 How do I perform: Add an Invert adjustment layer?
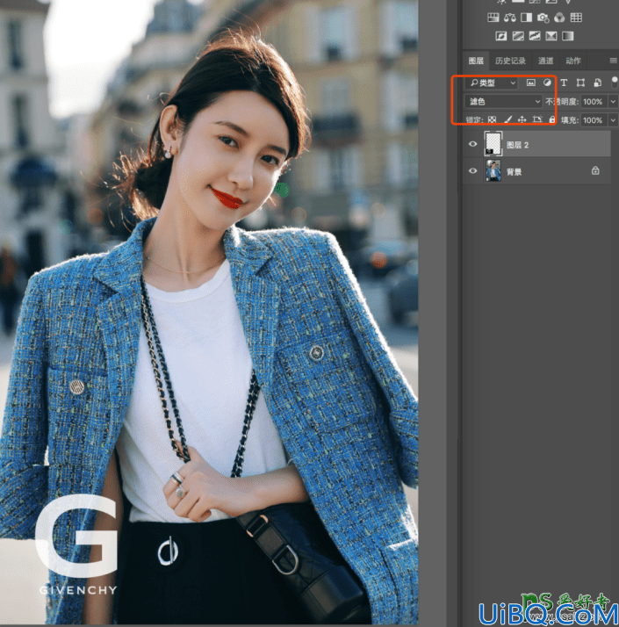pos(501,36)
